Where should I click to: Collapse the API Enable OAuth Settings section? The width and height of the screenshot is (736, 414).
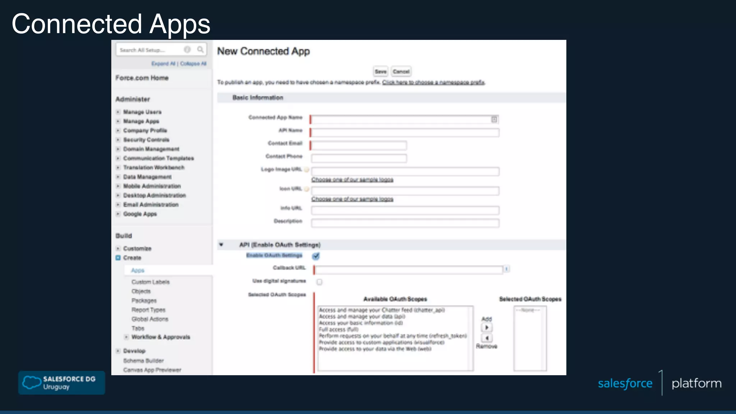click(221, 245)
